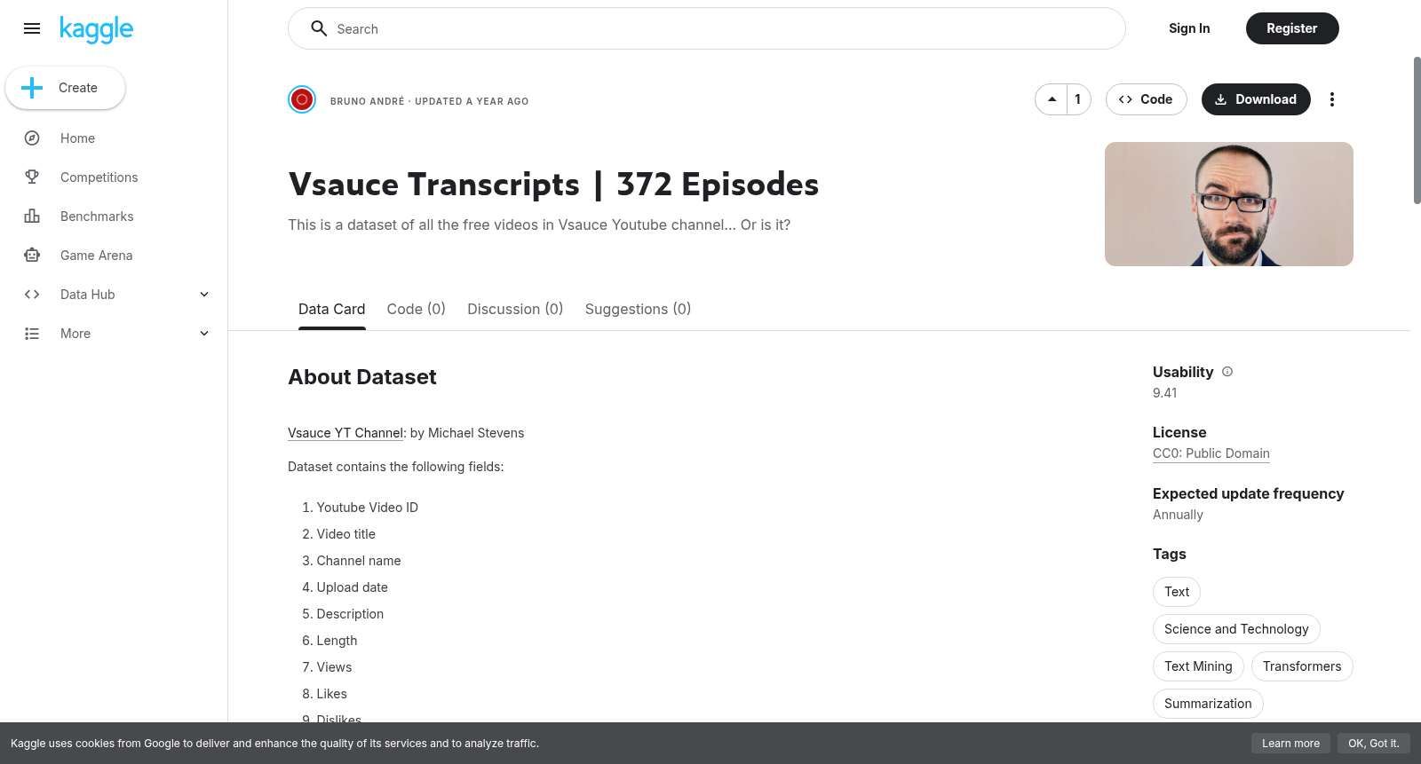Click the More list icon
This screenshot has width=1421, height=764.
[32, 334]
